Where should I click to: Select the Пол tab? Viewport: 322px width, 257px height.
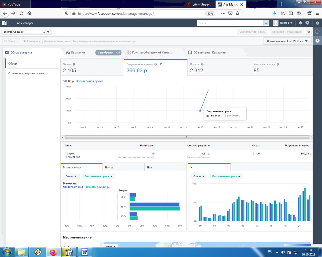[165, 167]
